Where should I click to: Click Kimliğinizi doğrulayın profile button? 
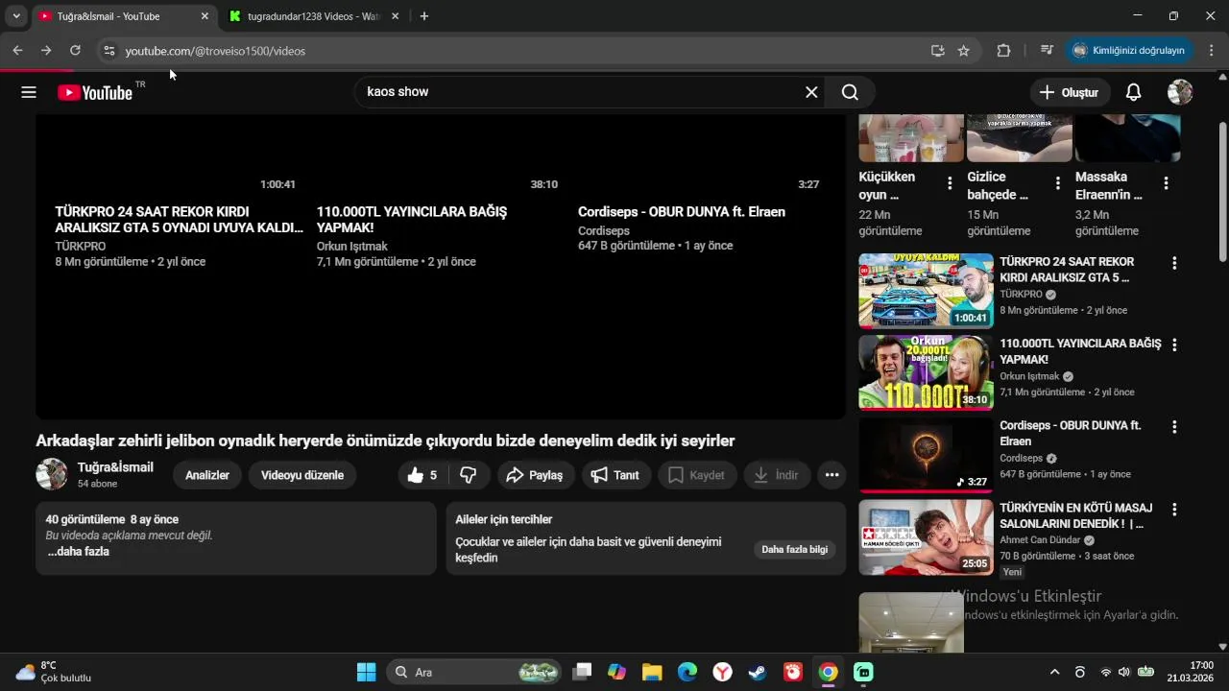1129,51
